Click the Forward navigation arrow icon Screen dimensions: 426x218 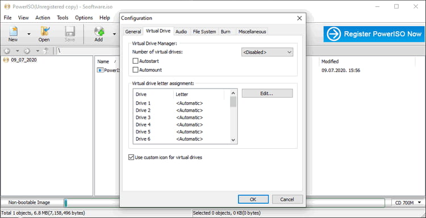(27, 51)
